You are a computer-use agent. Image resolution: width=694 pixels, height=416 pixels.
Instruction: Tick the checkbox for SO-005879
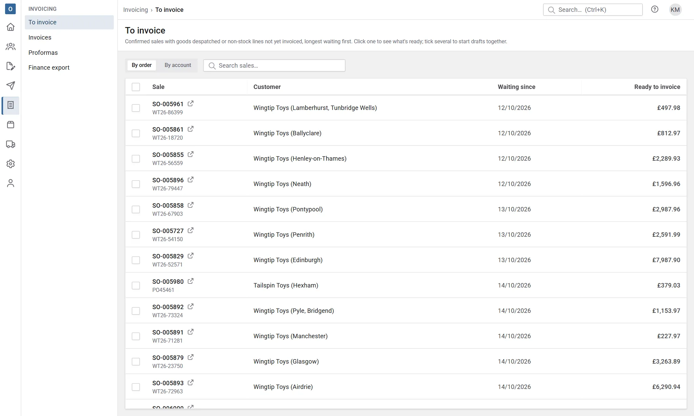tap(136, 362)
